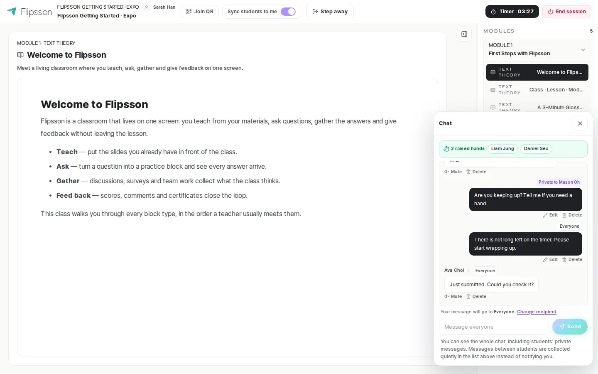Click the '2 raised hands' indicator
The width and height of the screenshot is (598, 374).
[464, 149]
